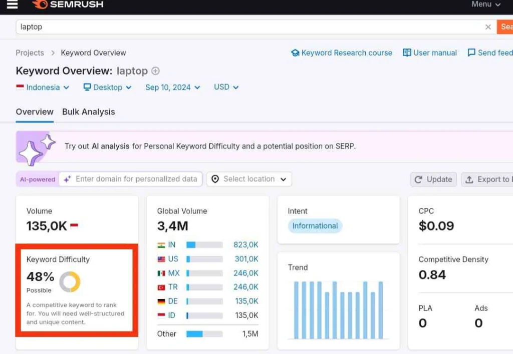Image resolution: width=513 pixels, height=354 pixels.
Task: Click the Semrush logo
Action: [68, 4]
